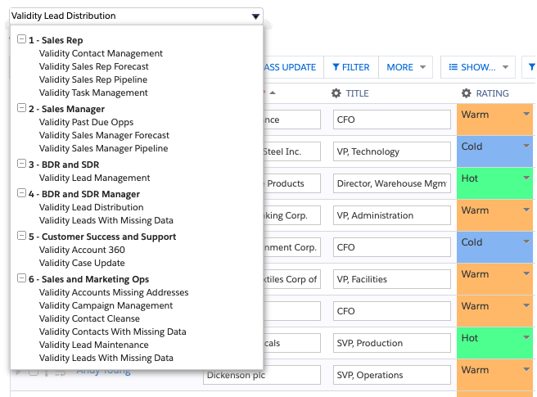Viewport: 537px width, 397px height.
Task: Collapse the 4 - BDR and SDR Manager group
Action: 21,193
